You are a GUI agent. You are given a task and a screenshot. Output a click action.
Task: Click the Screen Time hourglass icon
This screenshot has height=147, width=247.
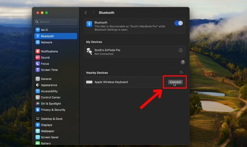point(38,70)
